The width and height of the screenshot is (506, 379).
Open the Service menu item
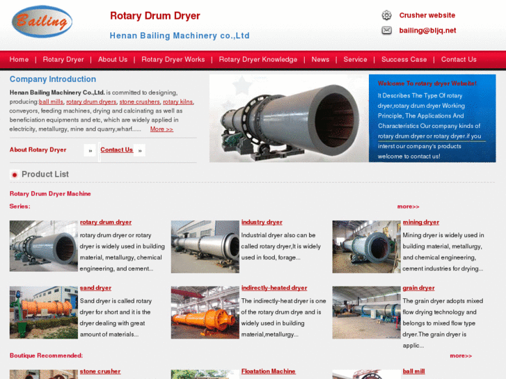pyautogui.click(x=355, y=59)
